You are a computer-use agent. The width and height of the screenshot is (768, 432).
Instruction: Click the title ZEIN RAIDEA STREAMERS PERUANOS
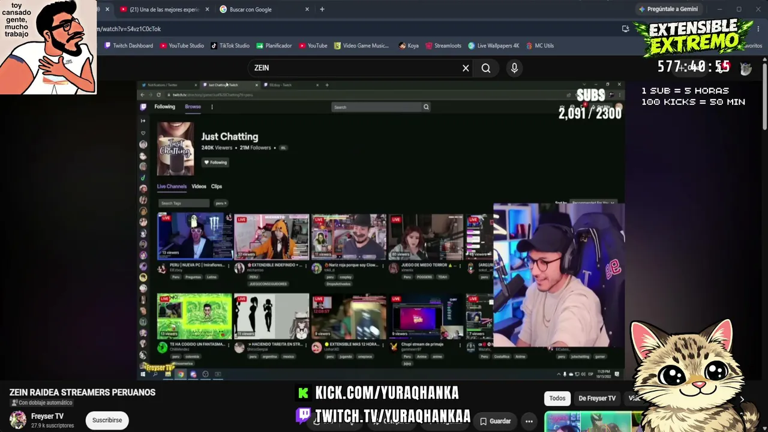pos(82,392)
